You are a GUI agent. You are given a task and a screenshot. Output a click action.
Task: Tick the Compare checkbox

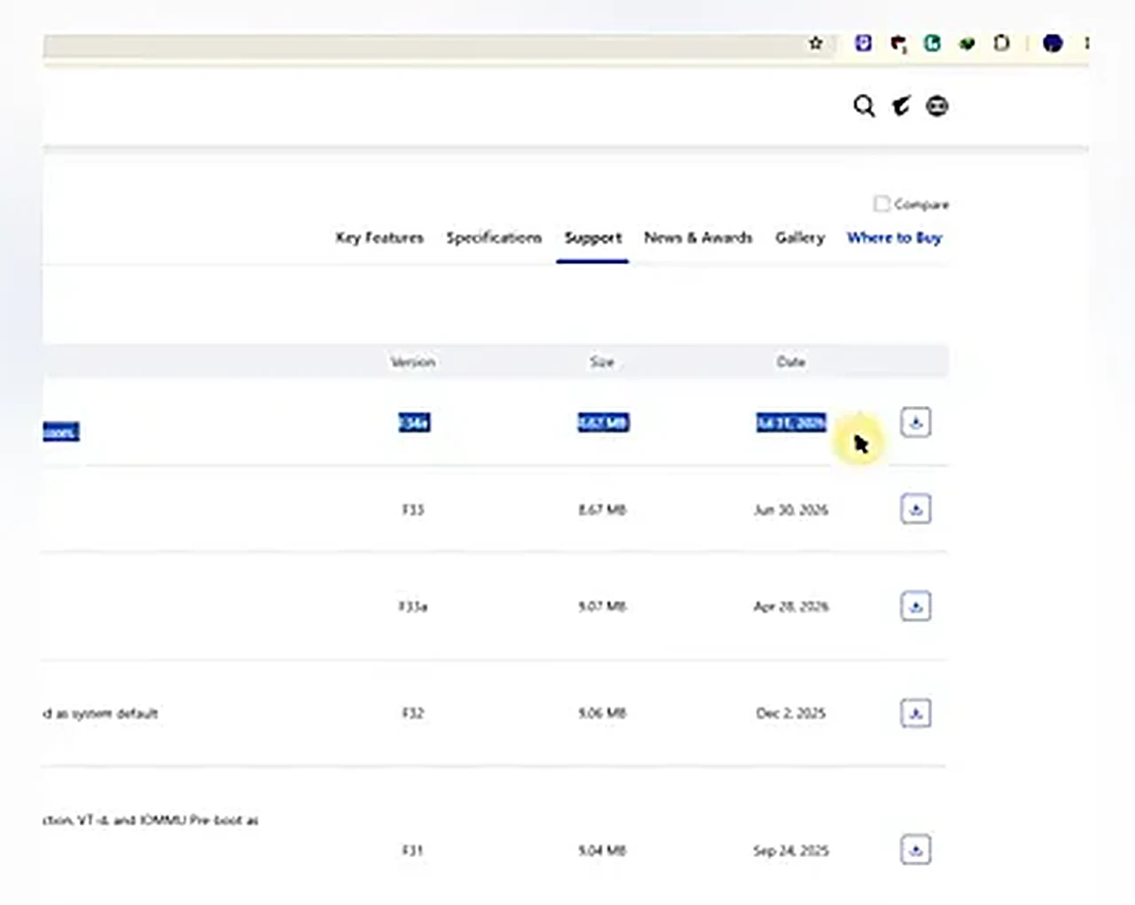[881, 204]
